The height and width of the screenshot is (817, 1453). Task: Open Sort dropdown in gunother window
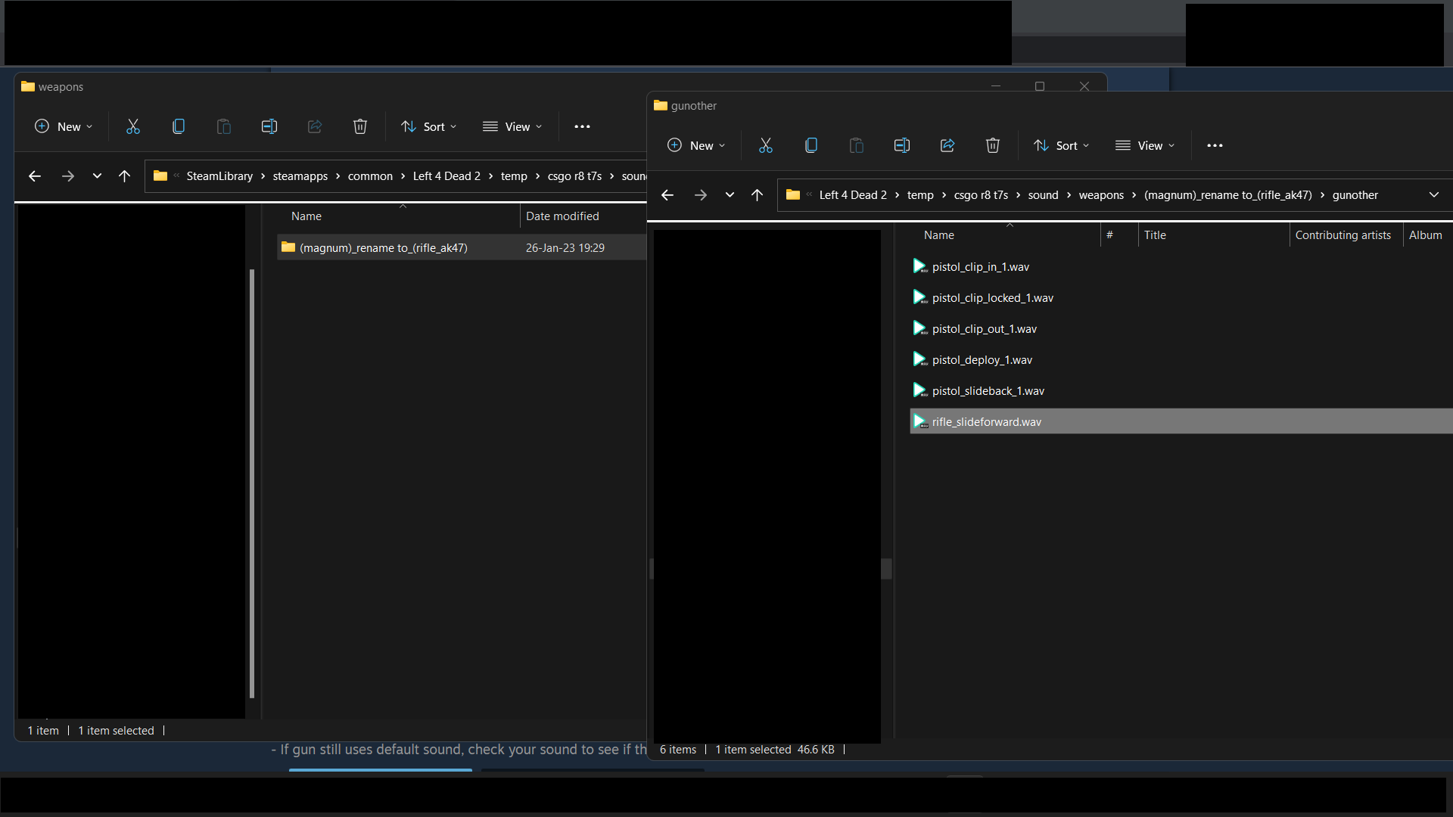[x=1062, y=145]
